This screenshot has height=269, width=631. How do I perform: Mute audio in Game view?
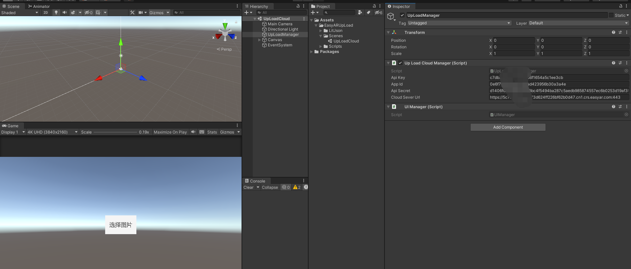click(193, 132)
